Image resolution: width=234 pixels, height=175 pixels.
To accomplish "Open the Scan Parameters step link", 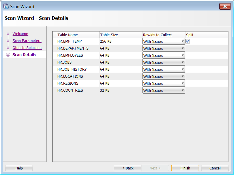I will [27, 41].
